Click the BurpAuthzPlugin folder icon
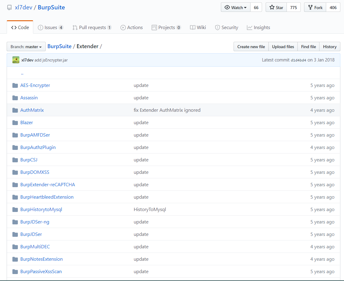Image resolution: width=344 pixels, height=281 pixels. [x=15, y=147]
